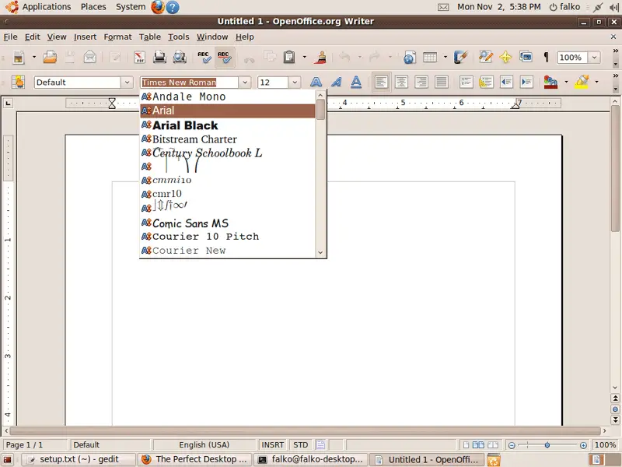Image resolution: width=622 pixels, height=467 pixels.
Task: Open the Styles and Formatting window
Action: point(18,83)
